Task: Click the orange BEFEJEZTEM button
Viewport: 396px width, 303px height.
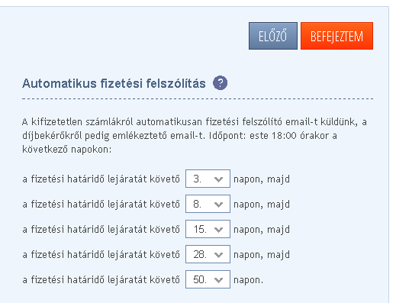Action: (x=336, y=36)
